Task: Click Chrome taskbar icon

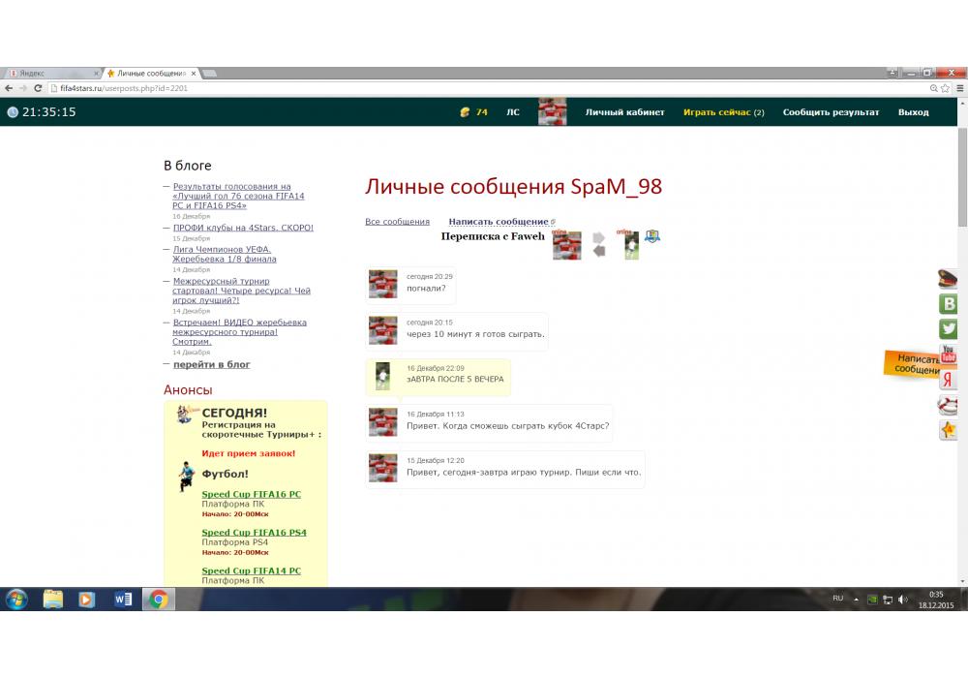Action: click(159, 599)
